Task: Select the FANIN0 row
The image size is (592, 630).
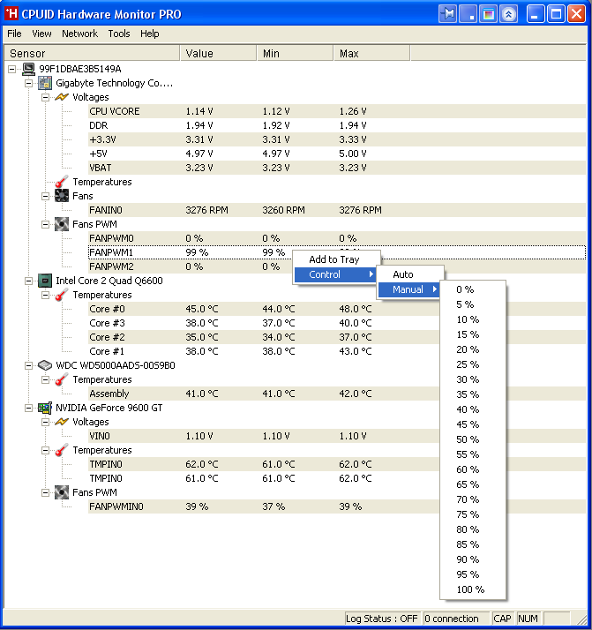Action: pyautogui.click(x=336, y=210)
